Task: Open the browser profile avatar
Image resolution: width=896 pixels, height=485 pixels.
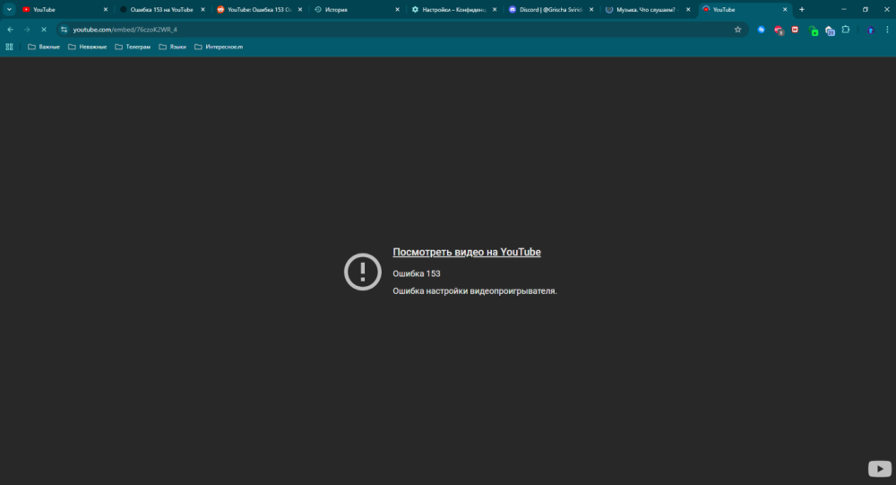Action: click(871, 30)
